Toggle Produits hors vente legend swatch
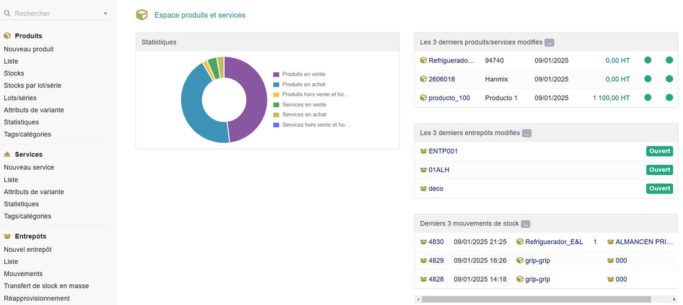683x305 pixels. click(276, 94)
